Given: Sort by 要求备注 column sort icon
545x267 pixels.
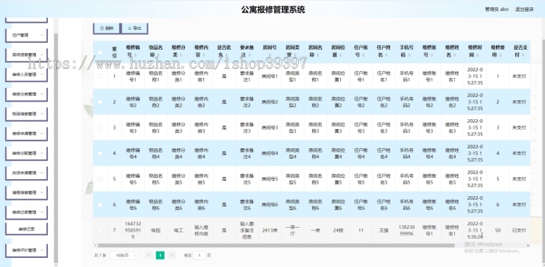Looking at the screenshot, I should point(249,55).
